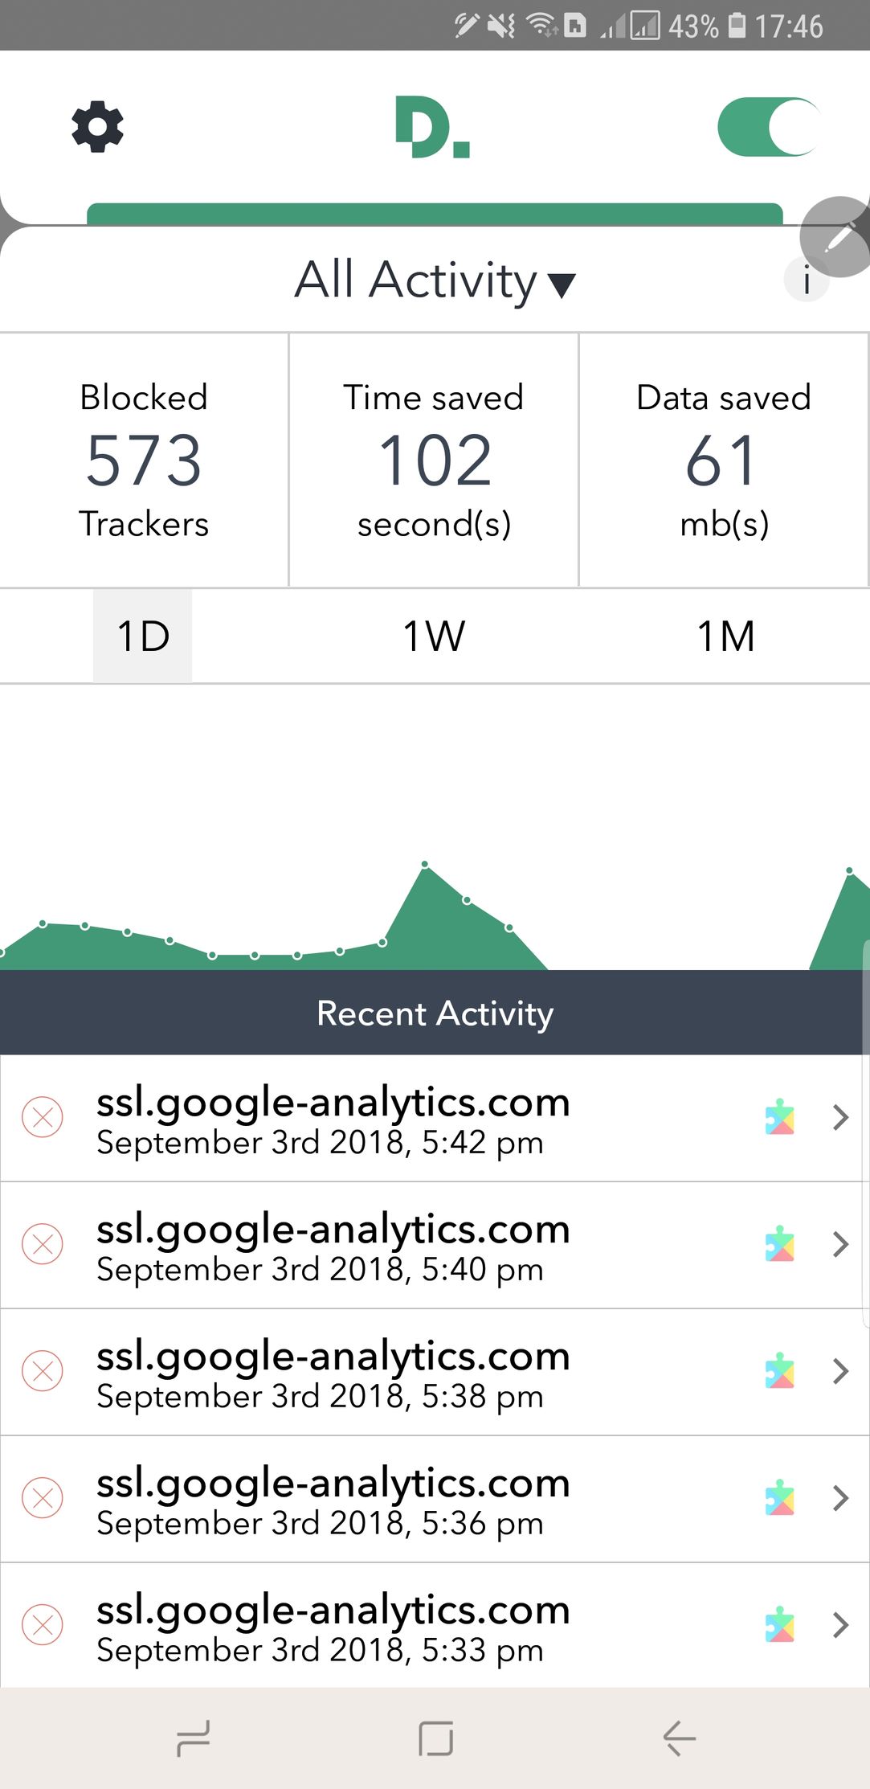The height and width of the screenshot is (1789, 870).
Task: Tap the Data saved 61 mb stat
Action: [x=723, y=460]
